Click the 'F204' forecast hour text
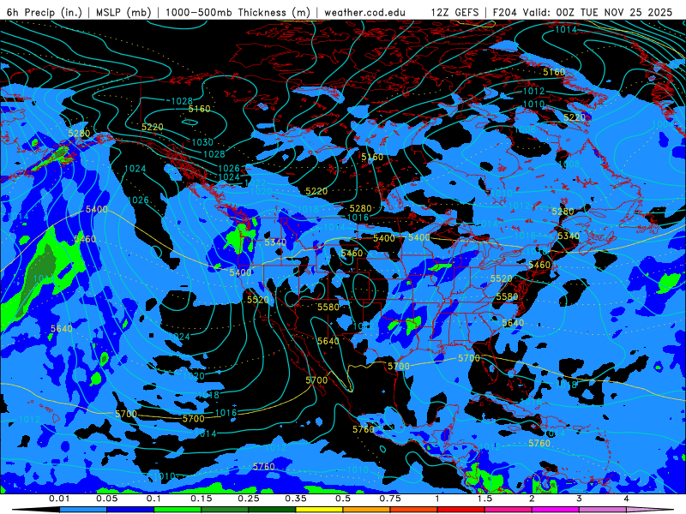Screen dimensions: 686x514 point(504,12)
